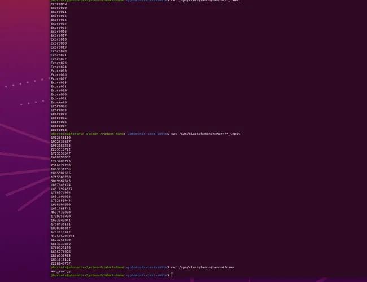Click the Ecore024 line
This screenshot has height=282, width=367.
(x=59, y=67)
